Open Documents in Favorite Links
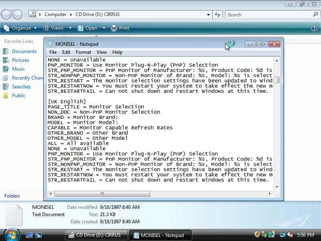 [24, 51]
